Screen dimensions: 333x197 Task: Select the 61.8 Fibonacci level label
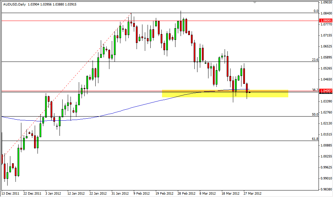[315, 139]
